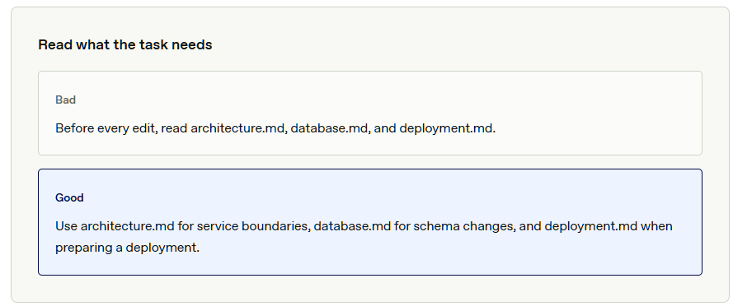Image resolution: width=733 pixels, height=306 pixels.
Task: Click the word "when" in the Good example
Action: pyautogui.click(x=657, y=226)
